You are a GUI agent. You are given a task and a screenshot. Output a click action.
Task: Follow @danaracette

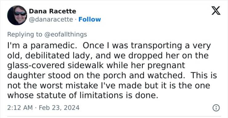[x=90, y=19]
